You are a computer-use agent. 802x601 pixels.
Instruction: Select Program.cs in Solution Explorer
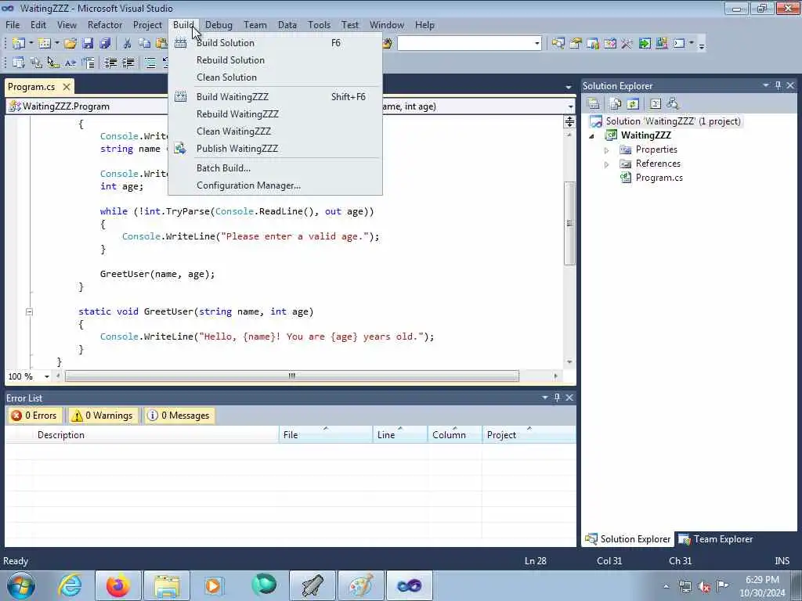tap(659, 178)
